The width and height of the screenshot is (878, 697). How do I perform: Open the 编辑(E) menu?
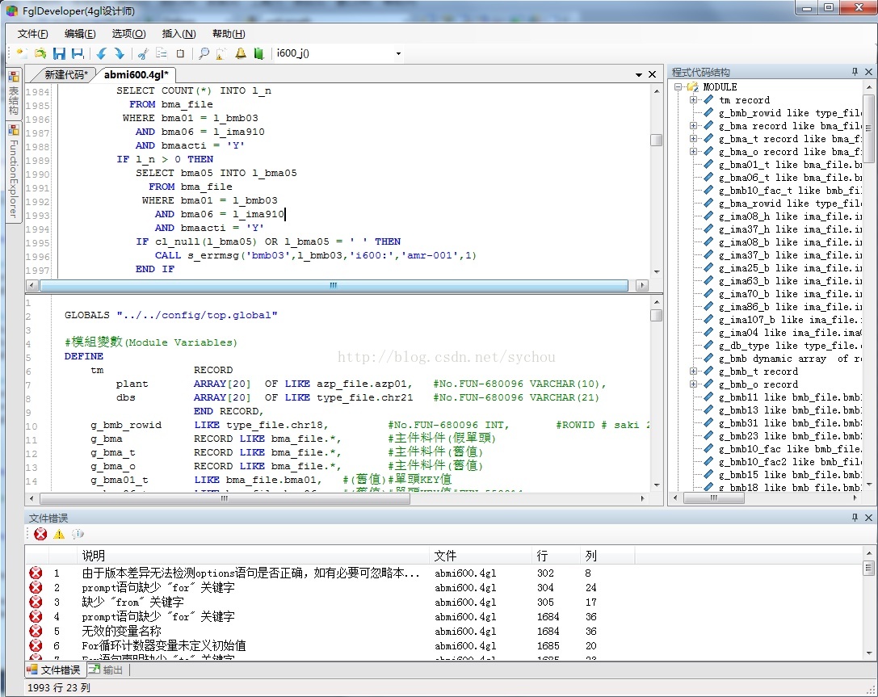(x=80, y=34)
